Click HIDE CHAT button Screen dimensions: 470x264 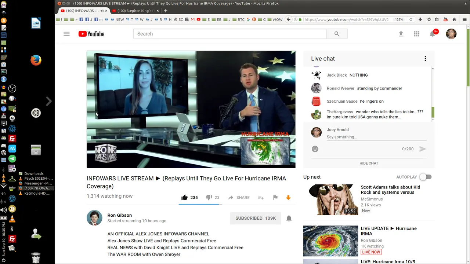click(369, 163)
